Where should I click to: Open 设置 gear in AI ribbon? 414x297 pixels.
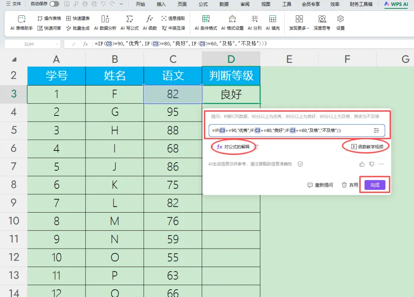tap(340, 23)
